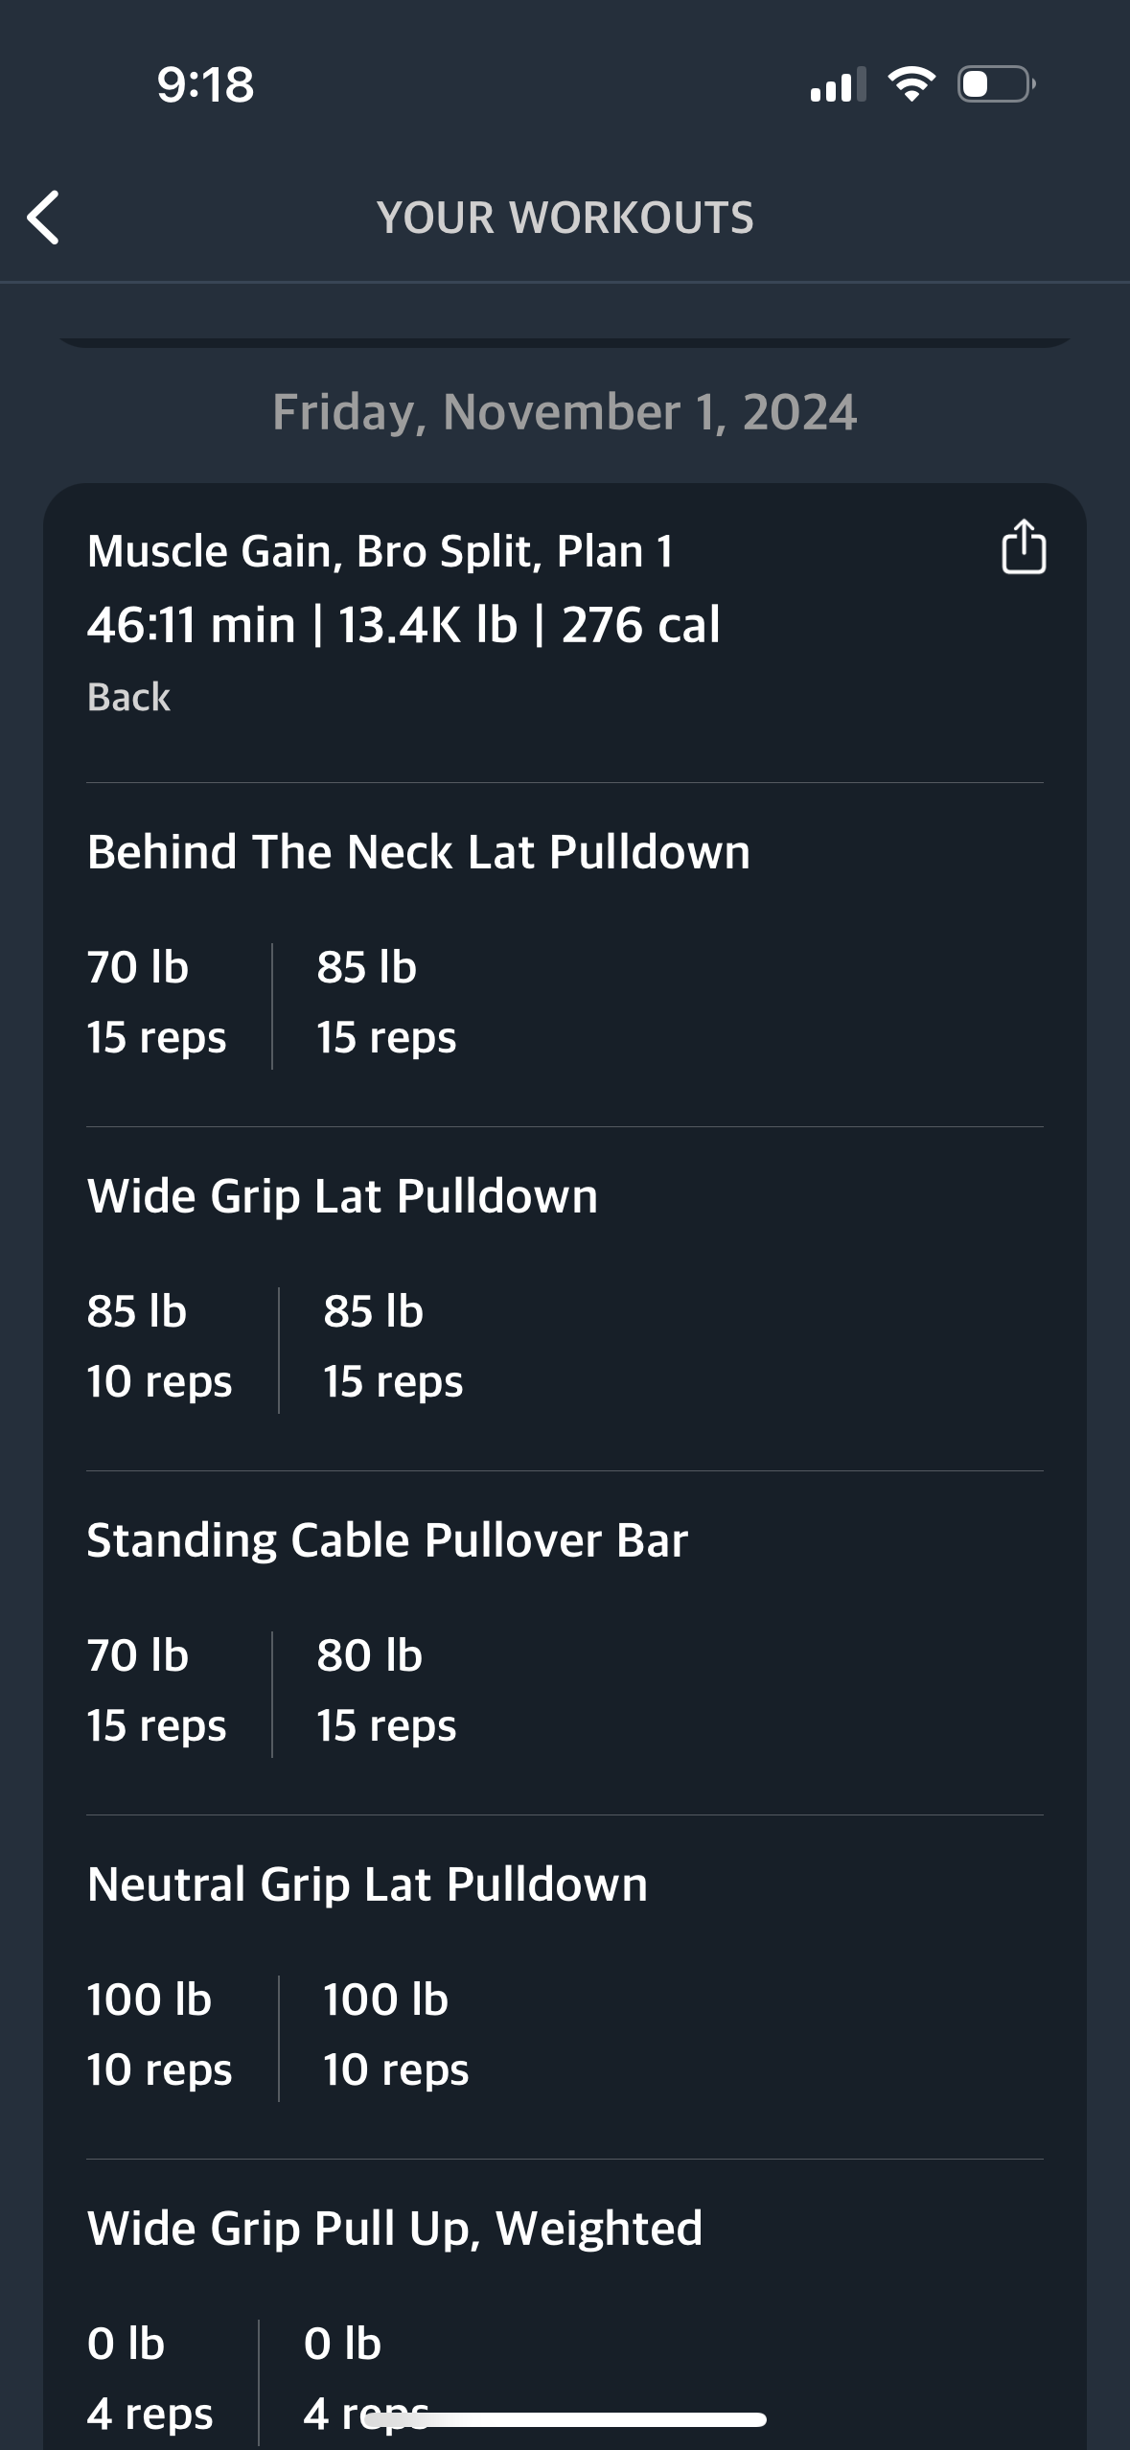The width and height of the screenshot is (1130, 2450).
Task: Tap the back arrow icon
Action: point(43,218)
